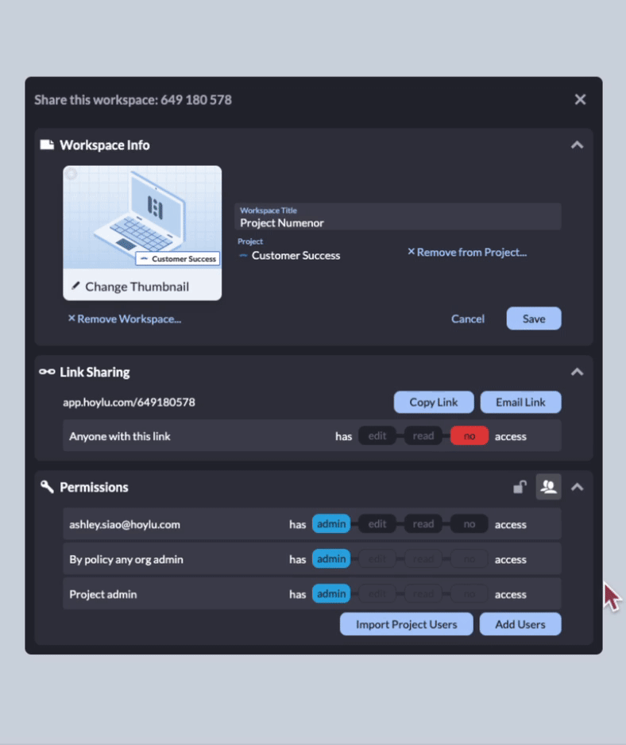Set link access to edit
The width and height of the screenshot is (626, 745).
377,436
